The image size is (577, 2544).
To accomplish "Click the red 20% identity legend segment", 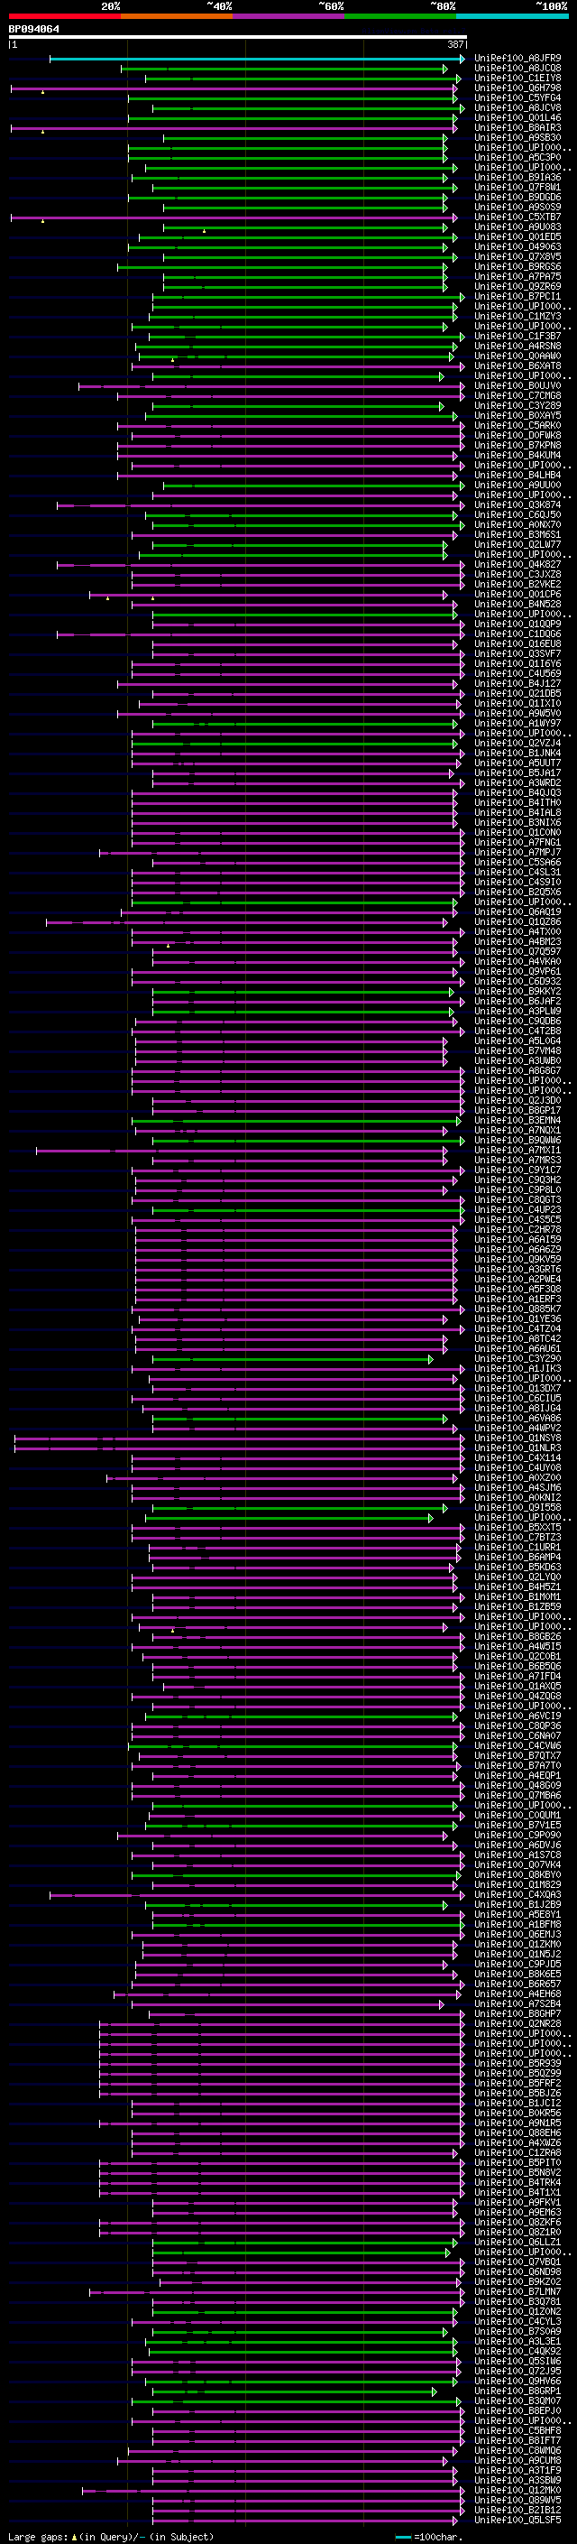I will 64,16.
